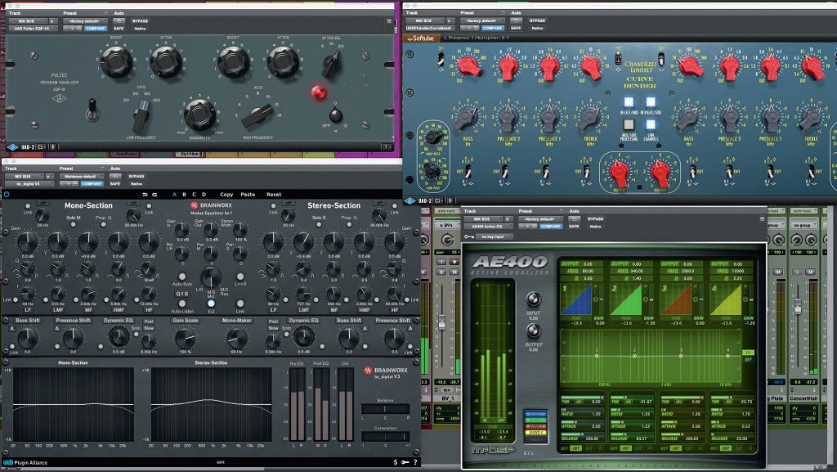Toggle the L<>R channel swap button
The image size is (837, 472).
point(240,276)
